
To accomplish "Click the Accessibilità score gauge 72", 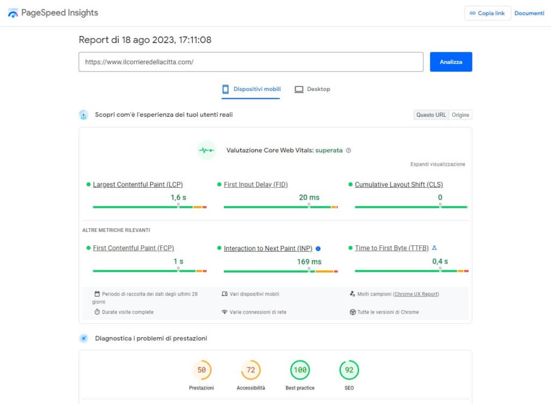I will tap(251, 370).
